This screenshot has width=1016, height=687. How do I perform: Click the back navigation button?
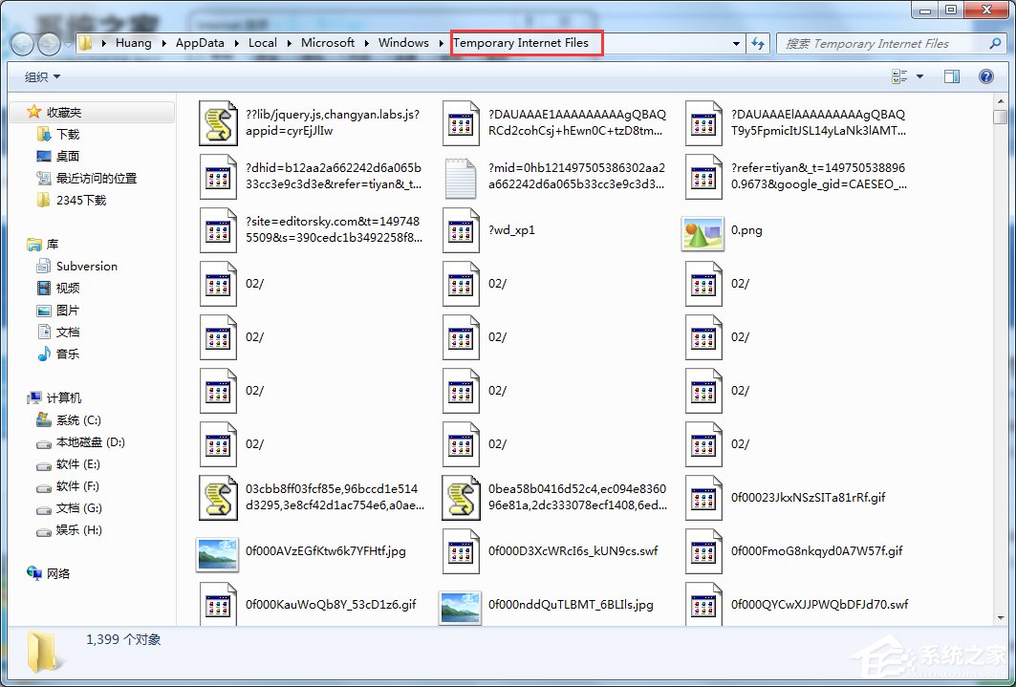pyautogui.click(x=21, y=43)
